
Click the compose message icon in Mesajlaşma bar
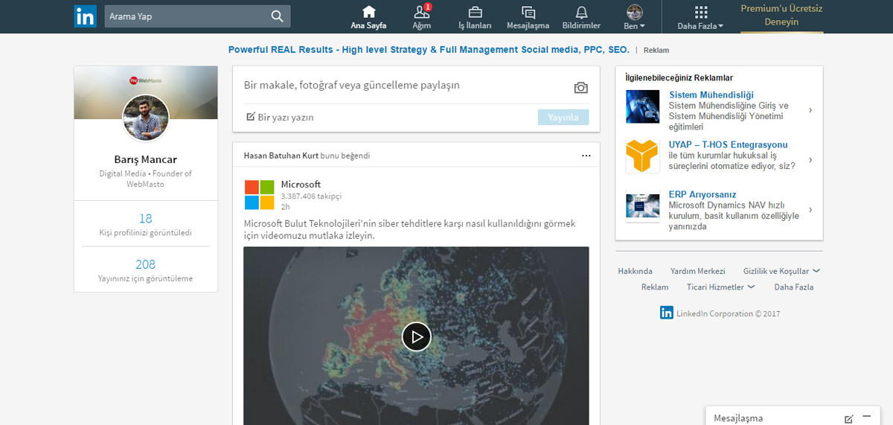pos(849,418)
